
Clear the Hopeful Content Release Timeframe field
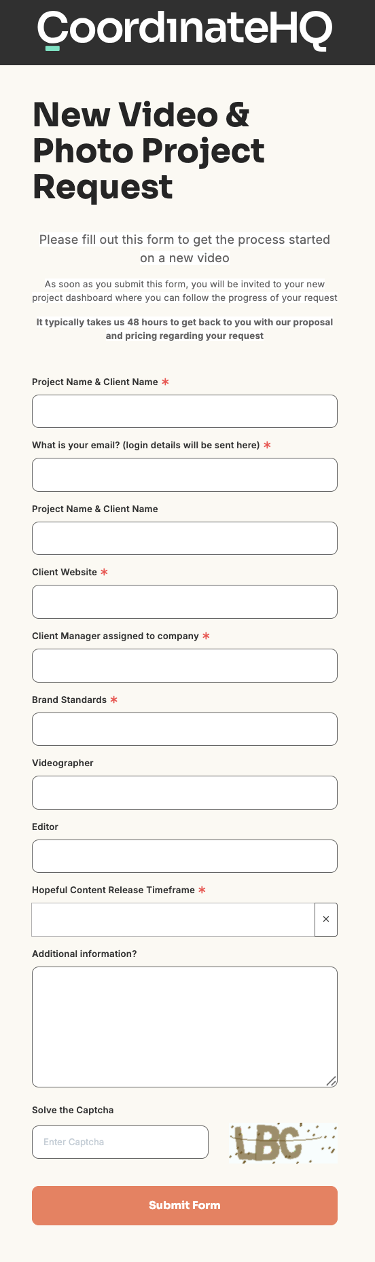326,919
